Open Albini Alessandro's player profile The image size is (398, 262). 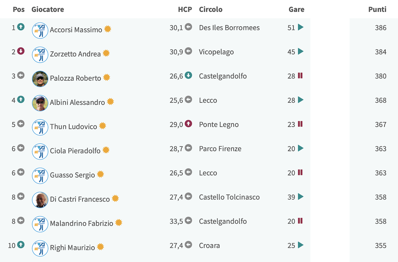click(x=77, y=102)
